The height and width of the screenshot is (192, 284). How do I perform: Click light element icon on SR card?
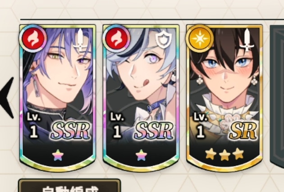[x=200, y=39]
